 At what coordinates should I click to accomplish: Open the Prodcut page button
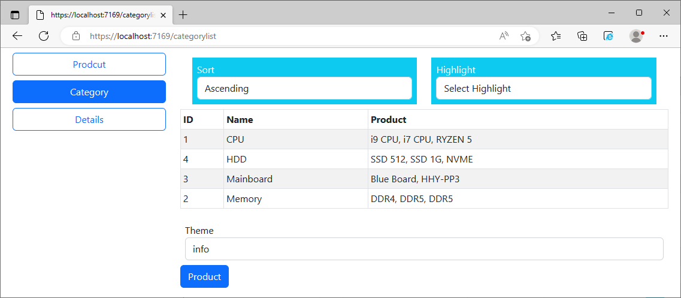89,64
